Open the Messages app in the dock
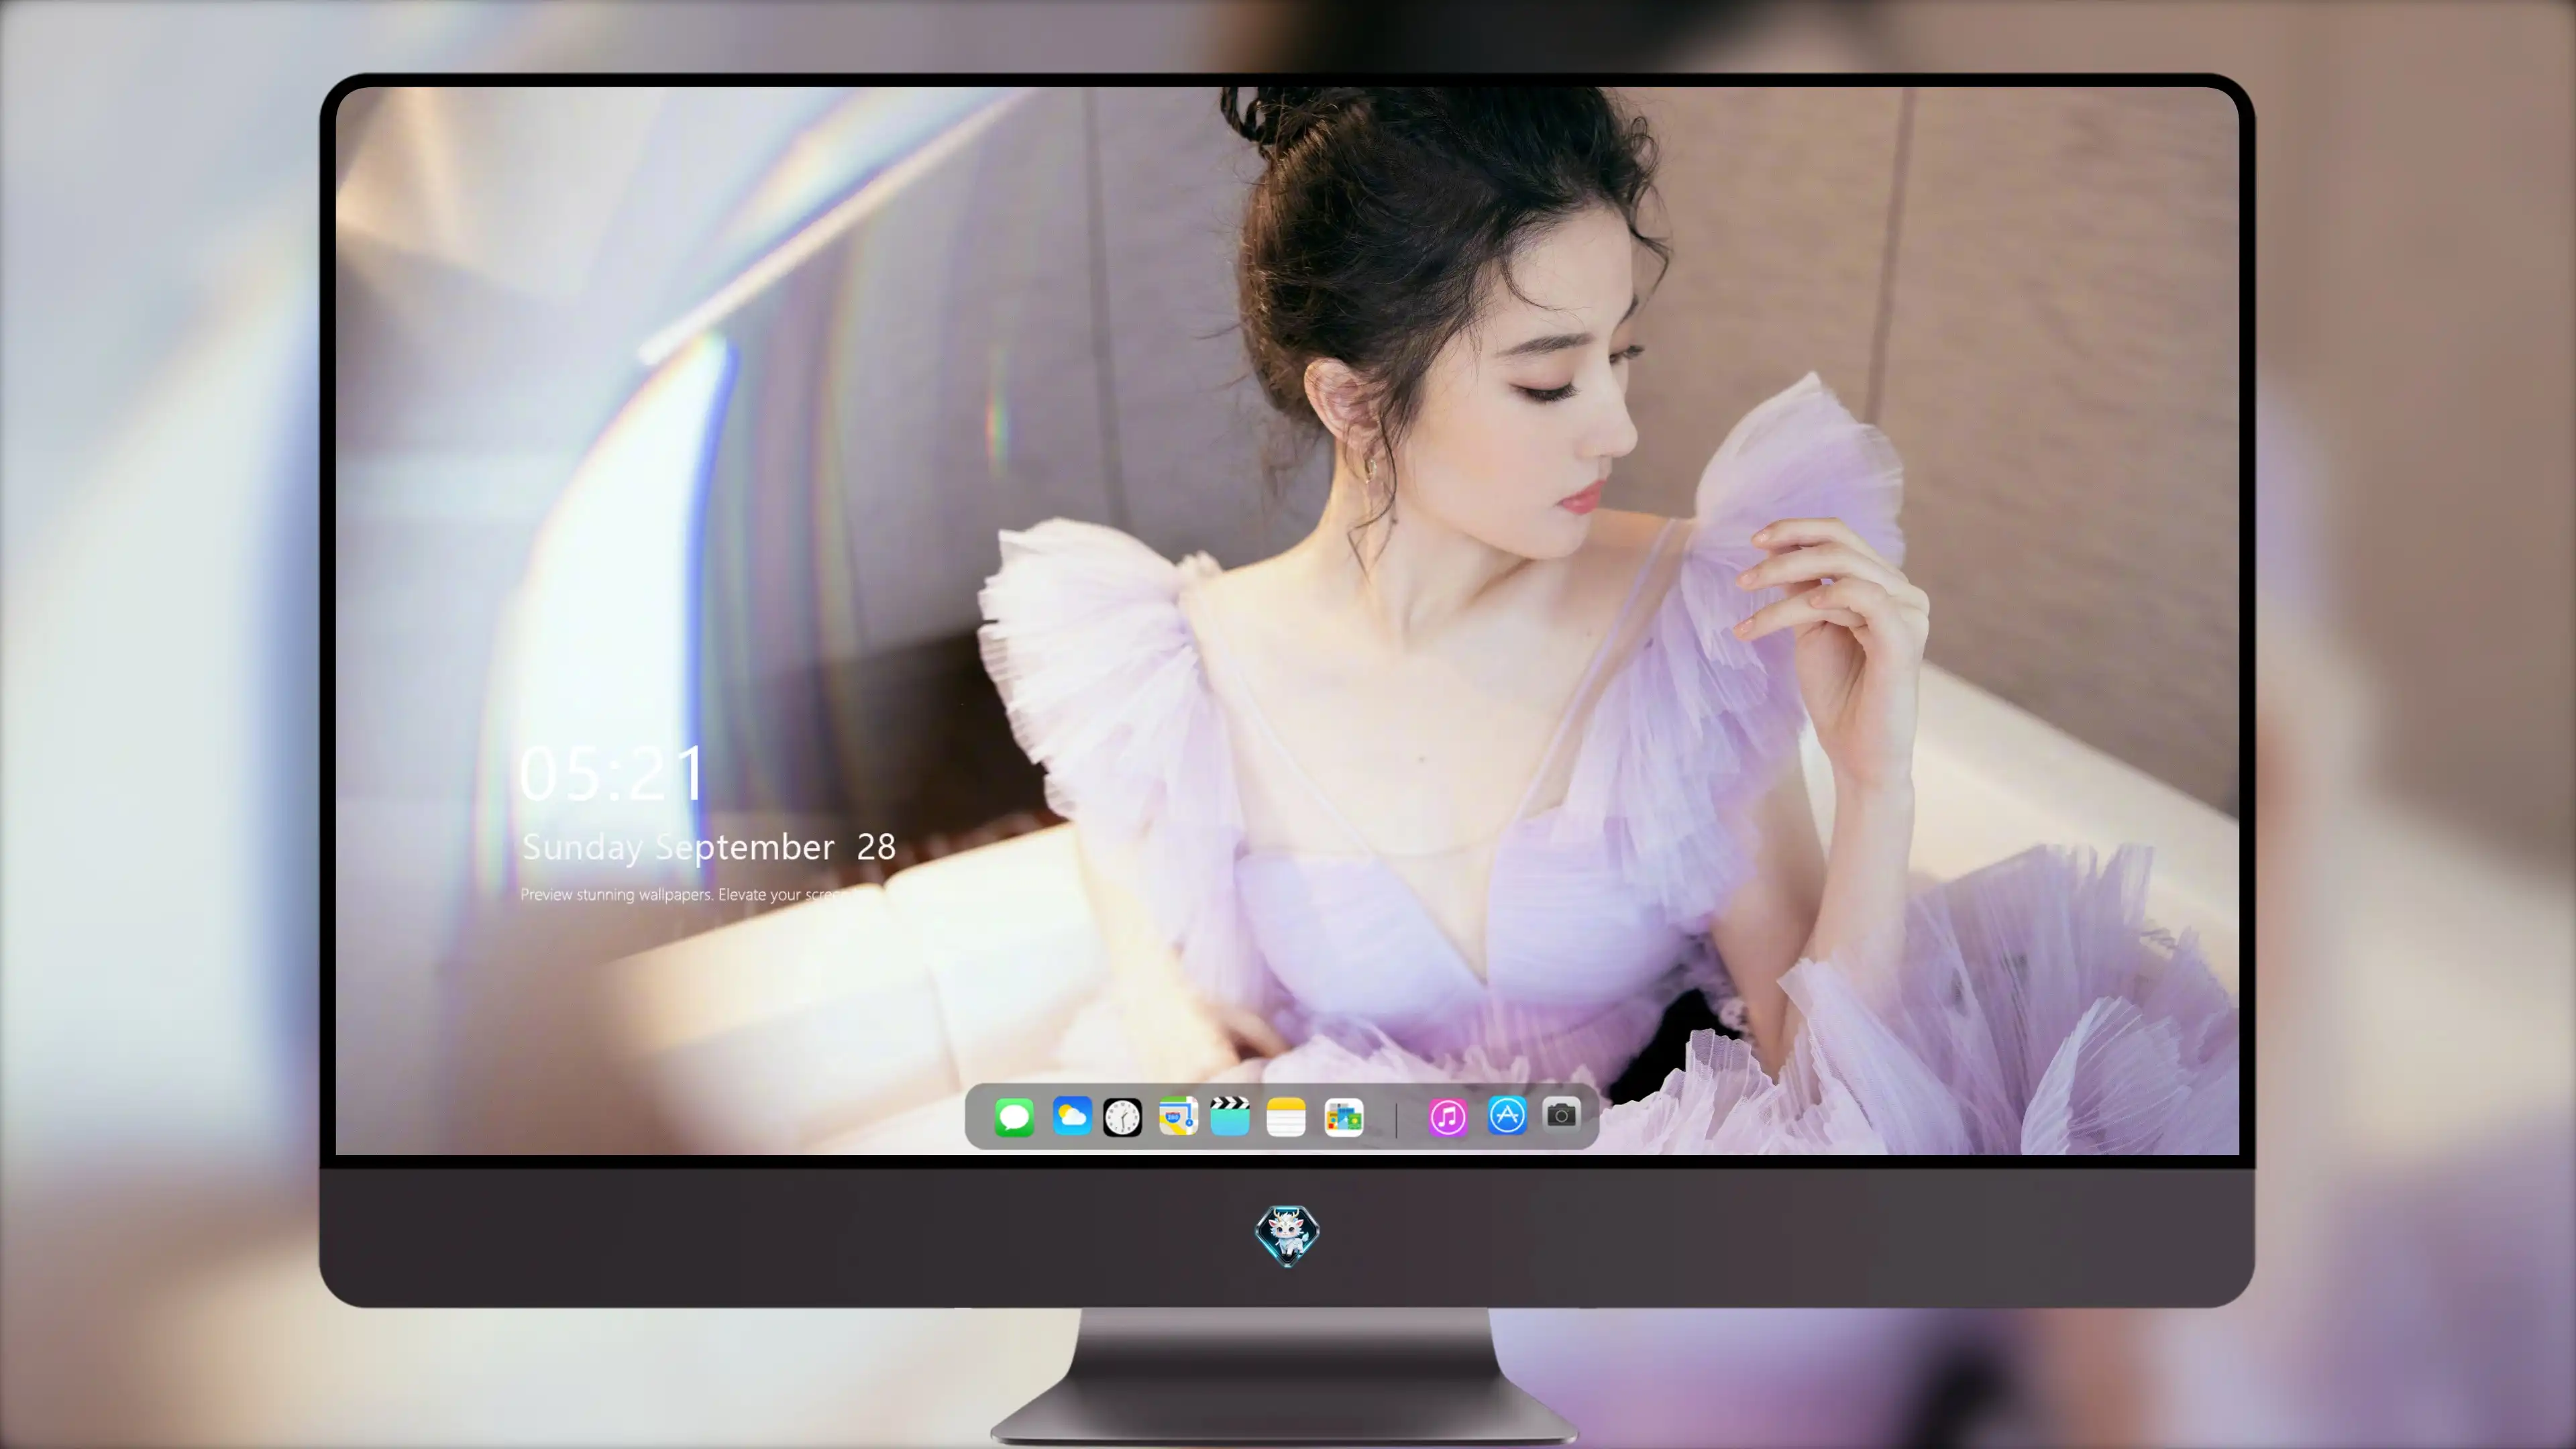The height and width of the screenshot is (1449, 2576). coord(1014,1117)
